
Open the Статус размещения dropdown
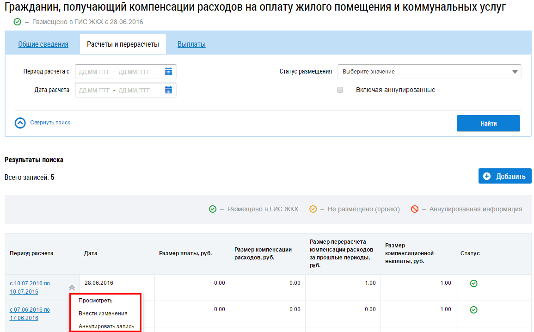(x=429, y=72)
